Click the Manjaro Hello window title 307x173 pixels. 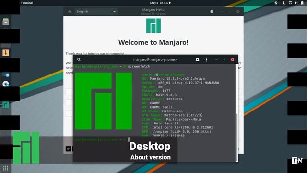click(x=153, y=10)
